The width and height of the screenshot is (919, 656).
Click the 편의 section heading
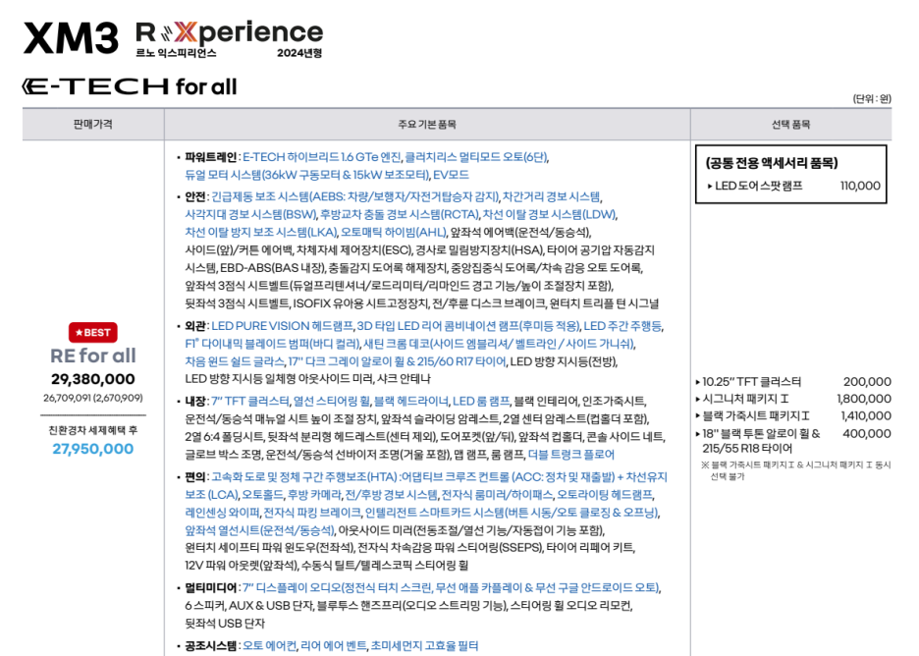pyautogui.click(x=195, y=477)
